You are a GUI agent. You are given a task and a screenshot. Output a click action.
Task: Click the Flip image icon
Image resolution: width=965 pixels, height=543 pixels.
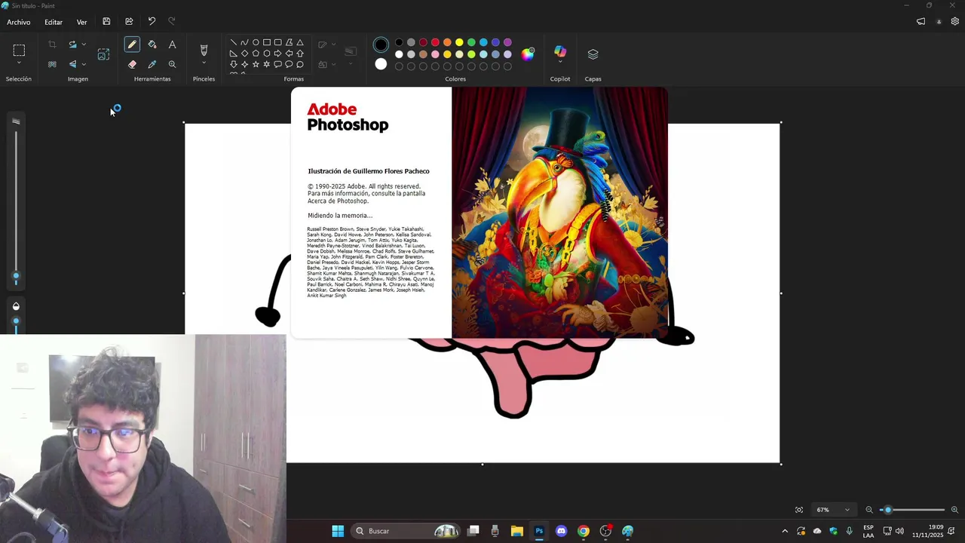point(72,65)
